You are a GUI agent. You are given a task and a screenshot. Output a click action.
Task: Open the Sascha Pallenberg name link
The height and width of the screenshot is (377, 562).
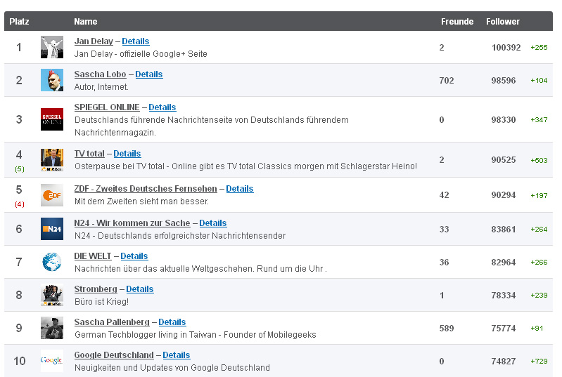click(x=112, y=322)
